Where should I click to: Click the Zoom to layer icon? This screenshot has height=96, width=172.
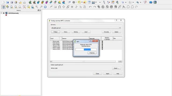coord(33,7)
